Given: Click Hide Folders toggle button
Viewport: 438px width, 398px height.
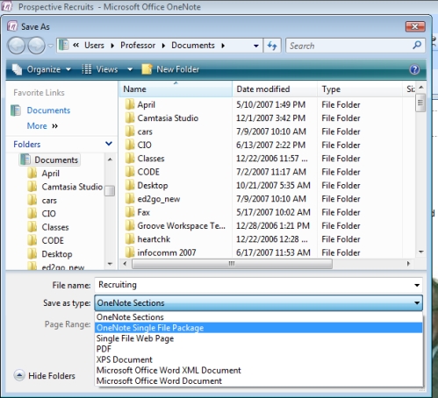Looking at the screenshot, I should click(x=45, y=375).
